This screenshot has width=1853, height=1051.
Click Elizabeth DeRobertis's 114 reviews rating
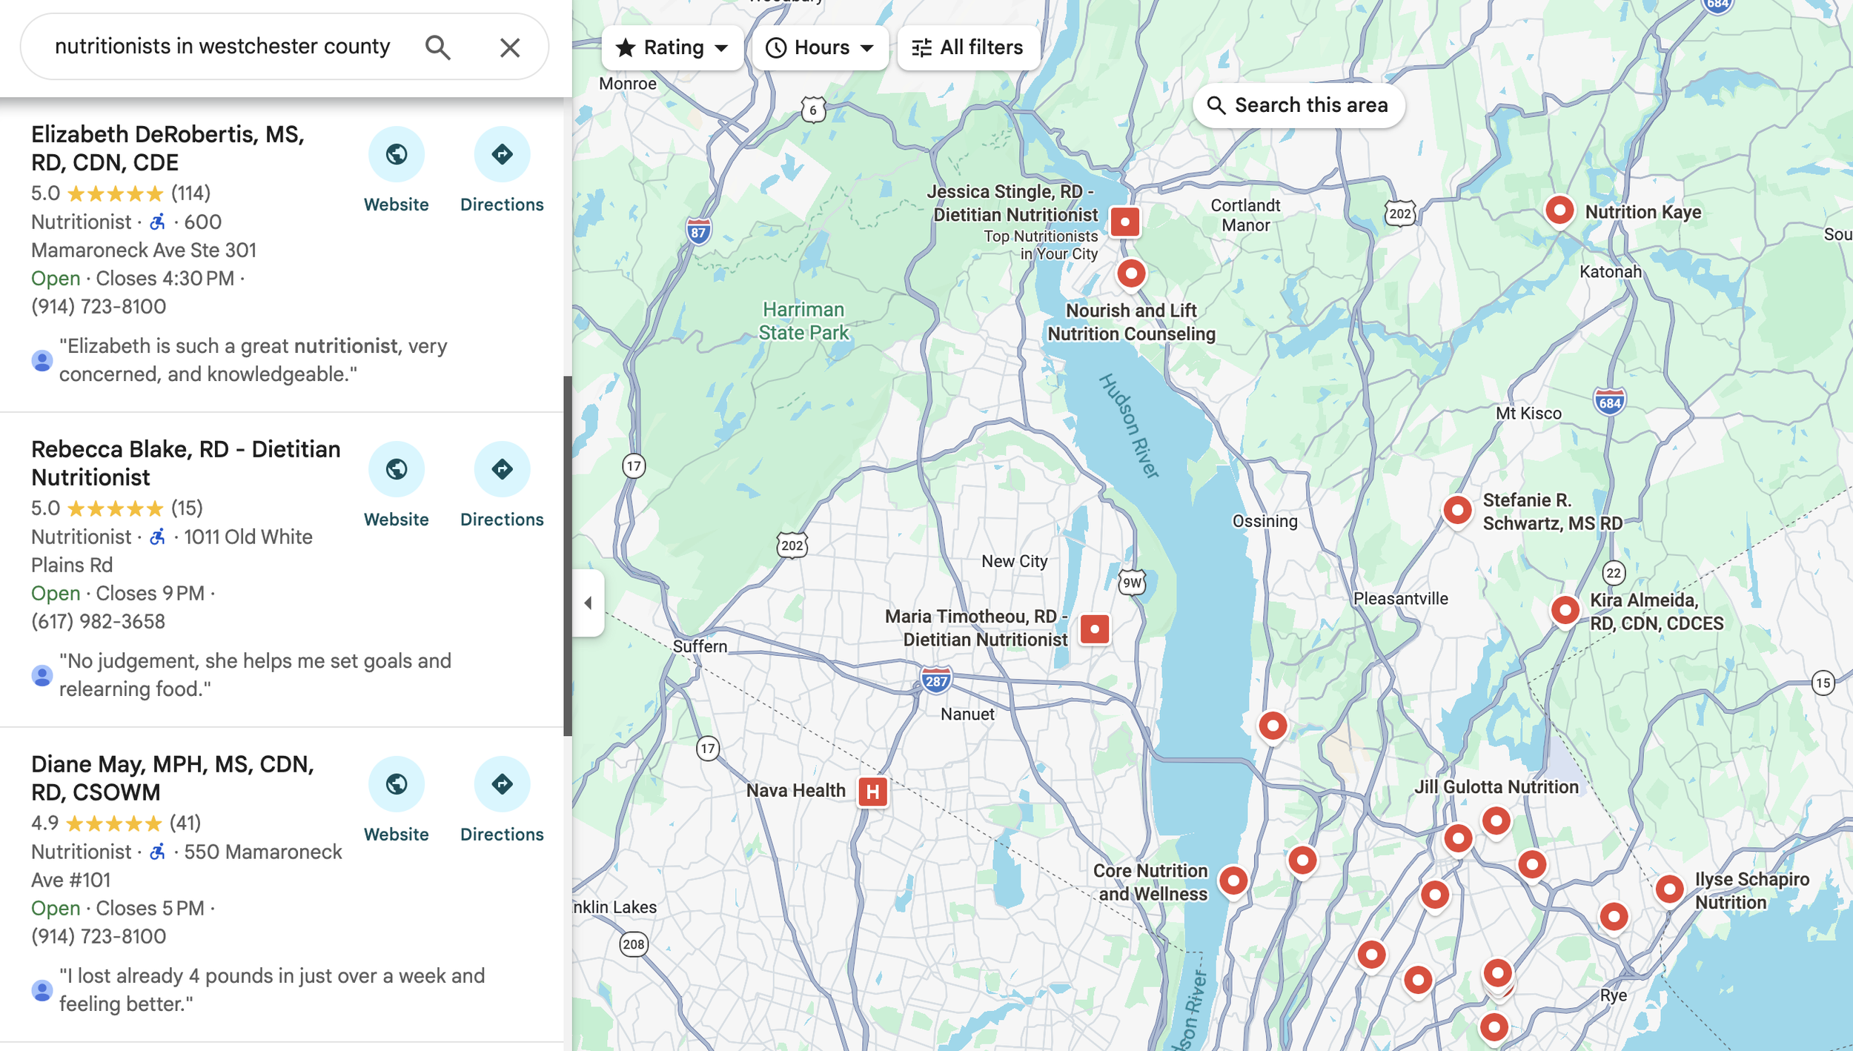[121, 193]
